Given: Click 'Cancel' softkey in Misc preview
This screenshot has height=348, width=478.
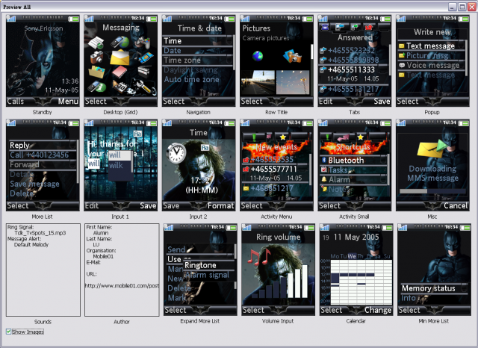Looking at the screenshot, I should pos(456,205).
